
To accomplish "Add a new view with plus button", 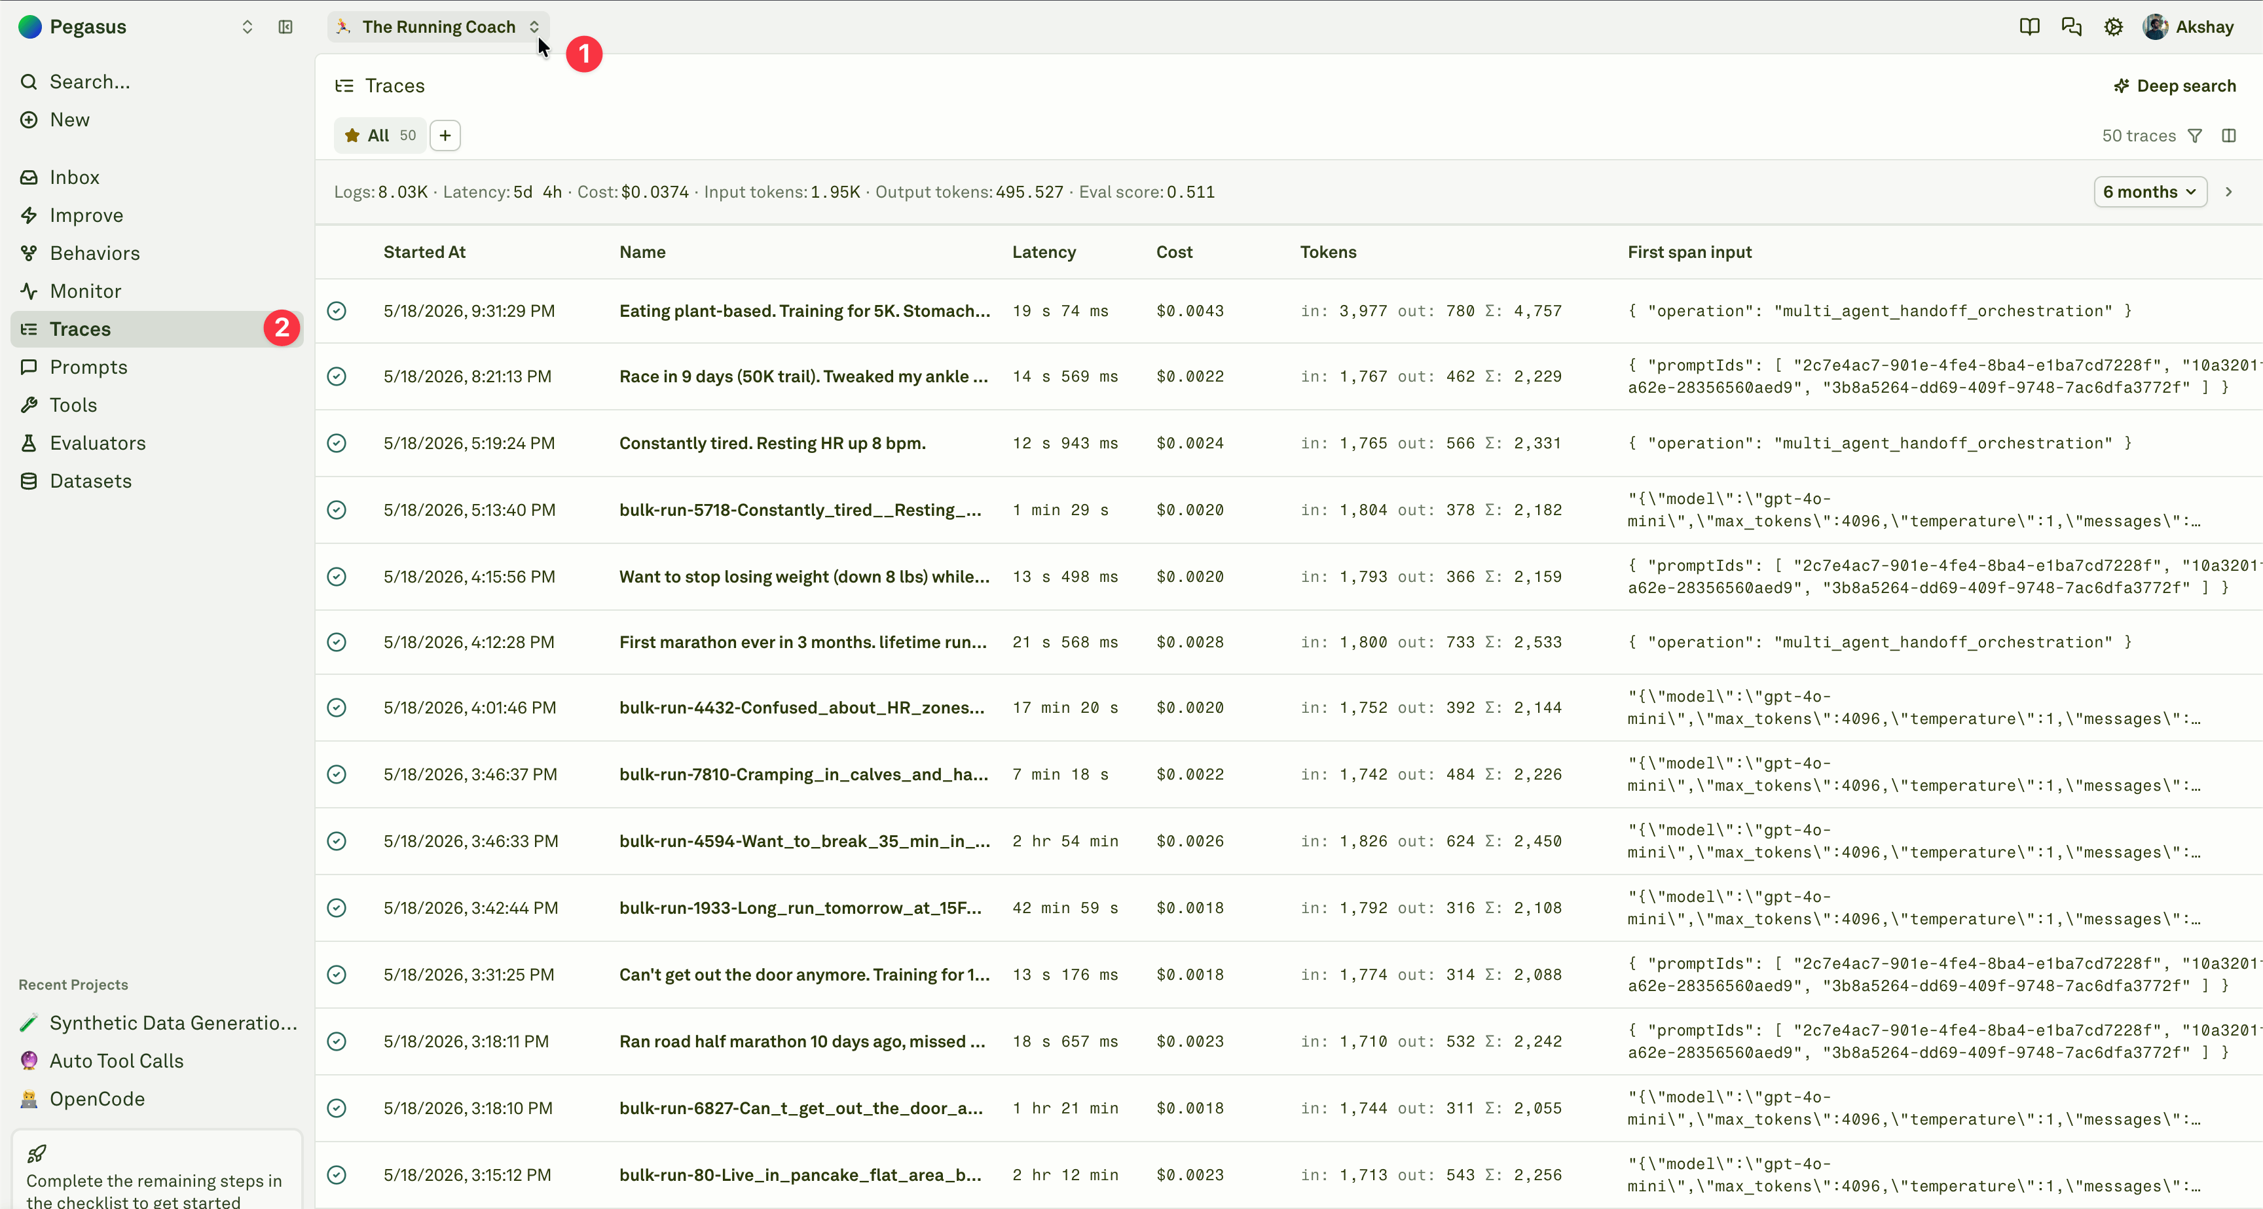I will coord(445,135).
